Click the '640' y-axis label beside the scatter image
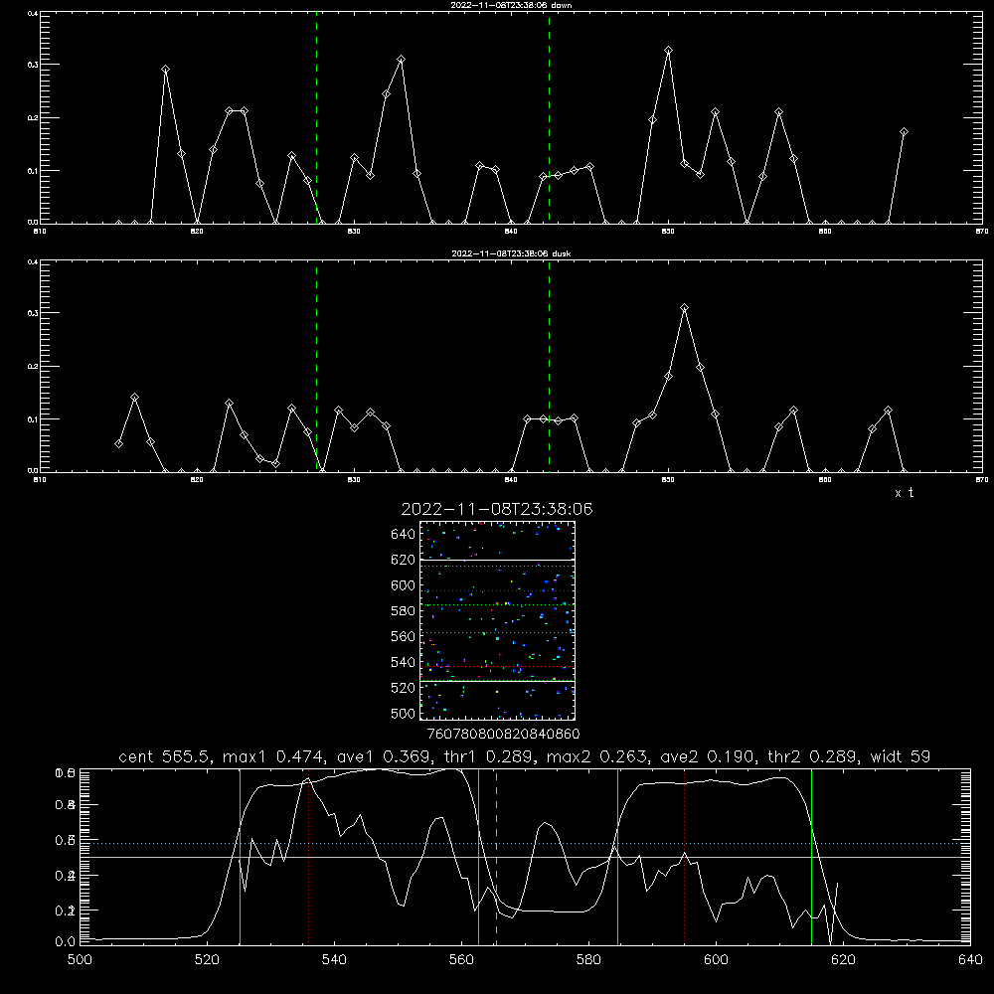This screenshot has height=994, width=994. coord(404,535)
